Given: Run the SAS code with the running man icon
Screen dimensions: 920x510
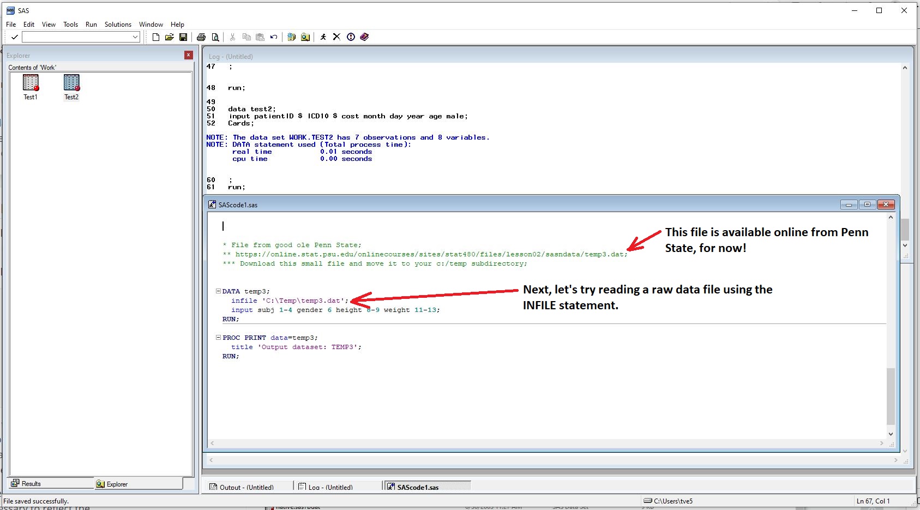Looking at the screenshot, I should pyautogui.click(x=323, y=37).
